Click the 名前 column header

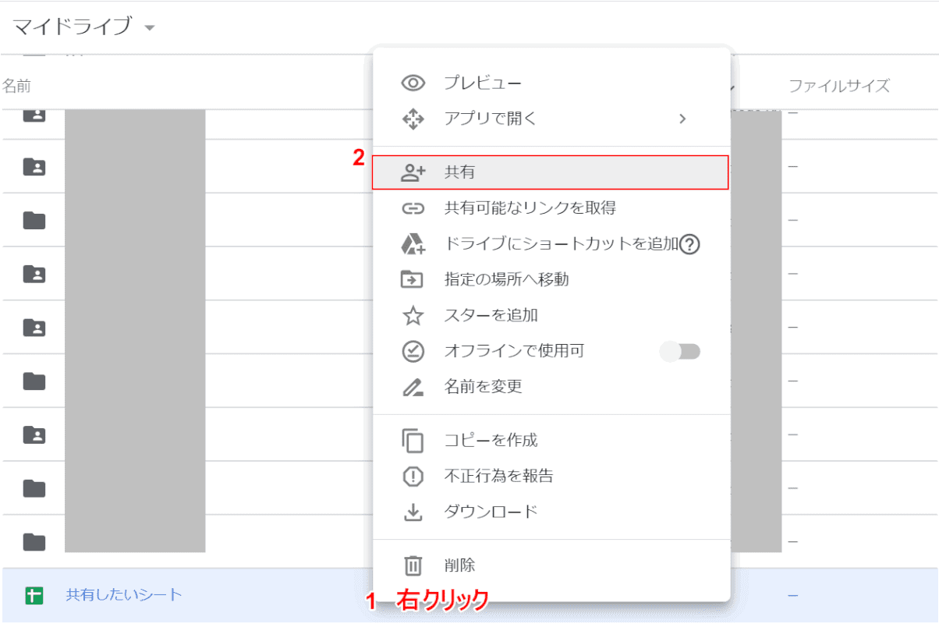click(16, 85)
